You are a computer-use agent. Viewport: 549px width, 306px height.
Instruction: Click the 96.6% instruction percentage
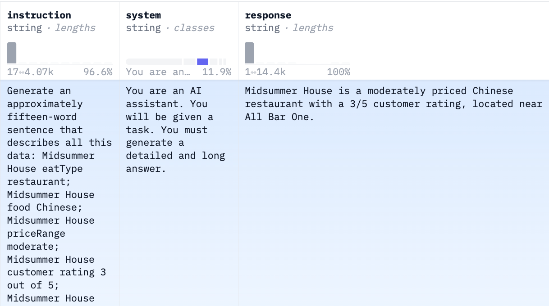98,72
